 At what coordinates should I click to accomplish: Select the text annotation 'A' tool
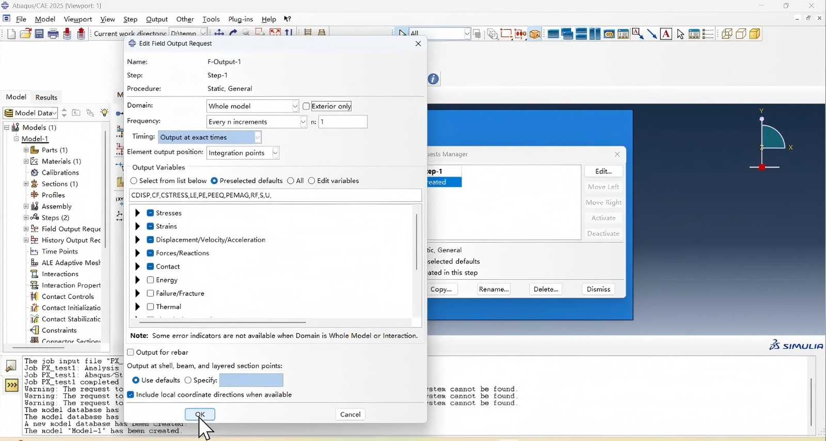(x=666, y=34)
